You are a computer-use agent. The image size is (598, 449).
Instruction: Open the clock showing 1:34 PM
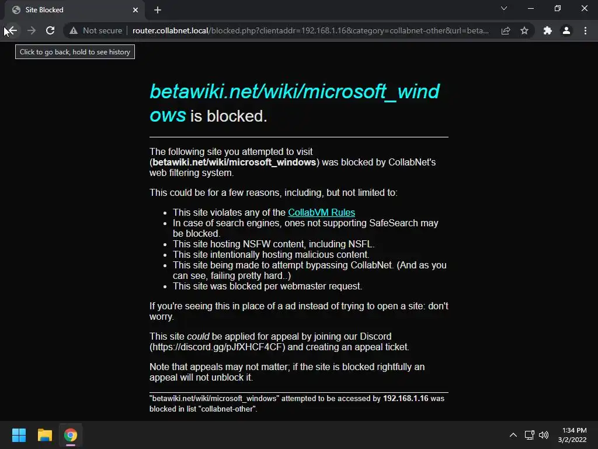tap(572, 435)
